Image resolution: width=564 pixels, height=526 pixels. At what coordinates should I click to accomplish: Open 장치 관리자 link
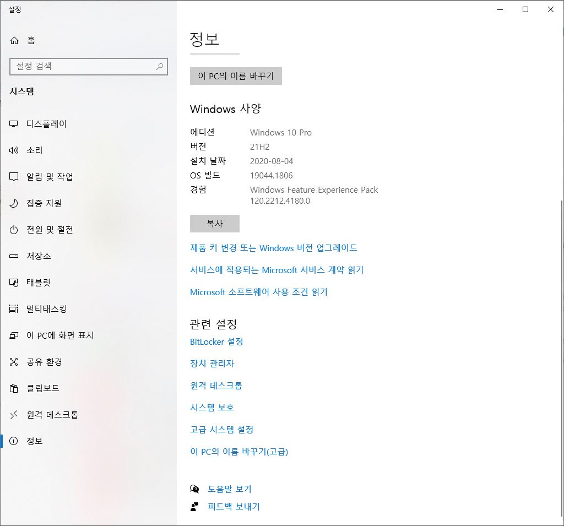pos(212,364)
